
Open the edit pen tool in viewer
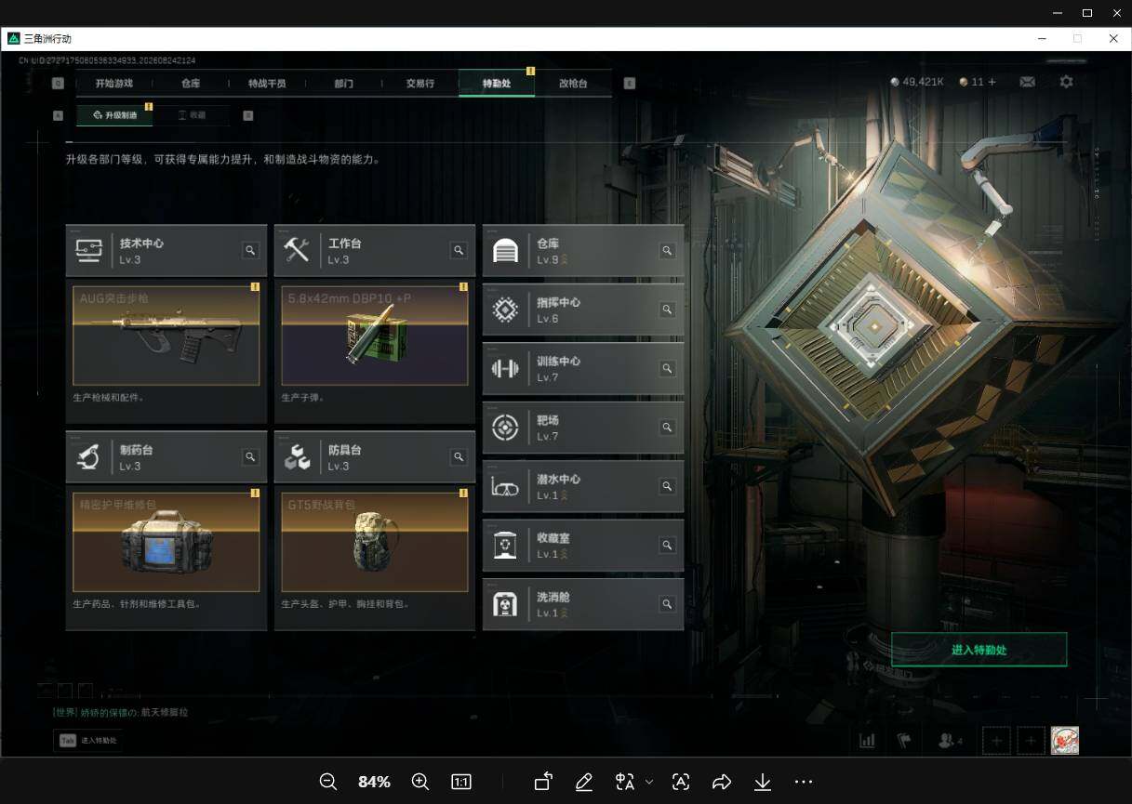tap(584, 782)
